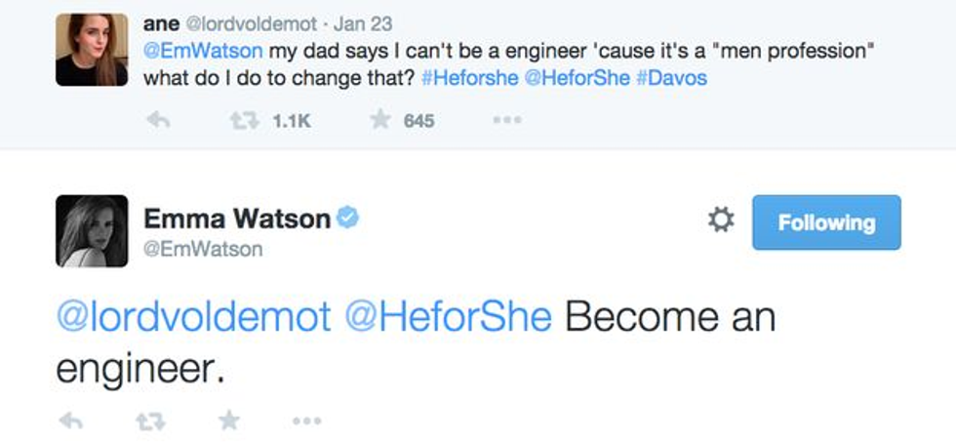Click Emma Watson's verified badge

click(348, 219)
